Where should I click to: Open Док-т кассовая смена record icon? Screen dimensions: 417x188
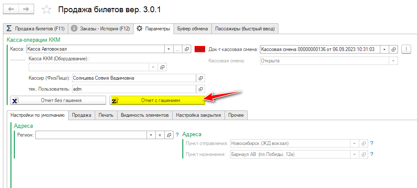(394, 49)
